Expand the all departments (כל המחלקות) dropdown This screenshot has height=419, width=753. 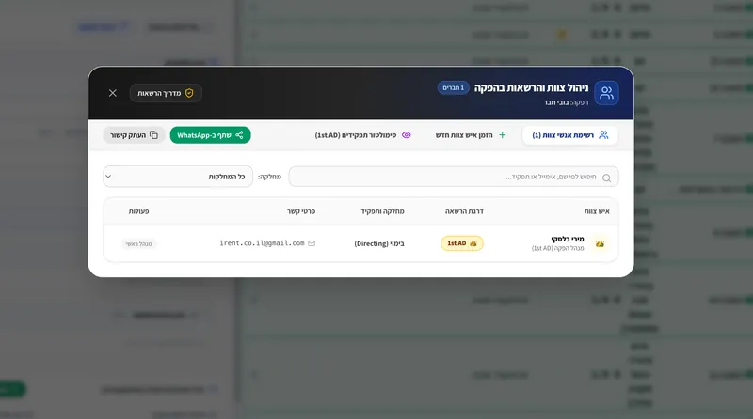[x=178, y=177]
